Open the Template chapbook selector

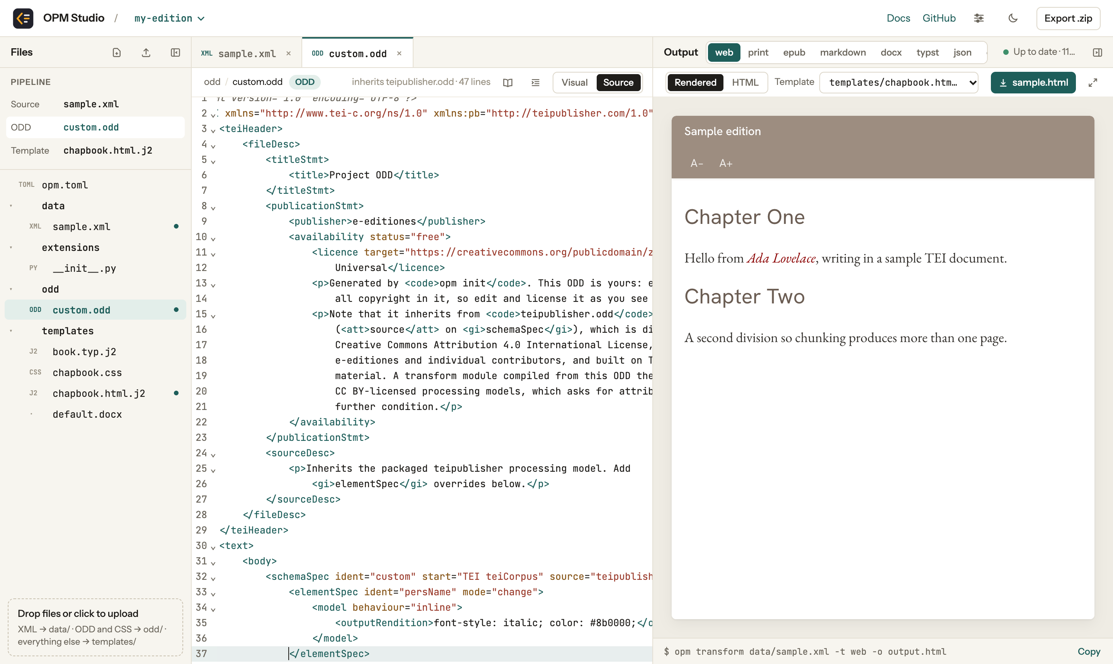coord(899,82)
